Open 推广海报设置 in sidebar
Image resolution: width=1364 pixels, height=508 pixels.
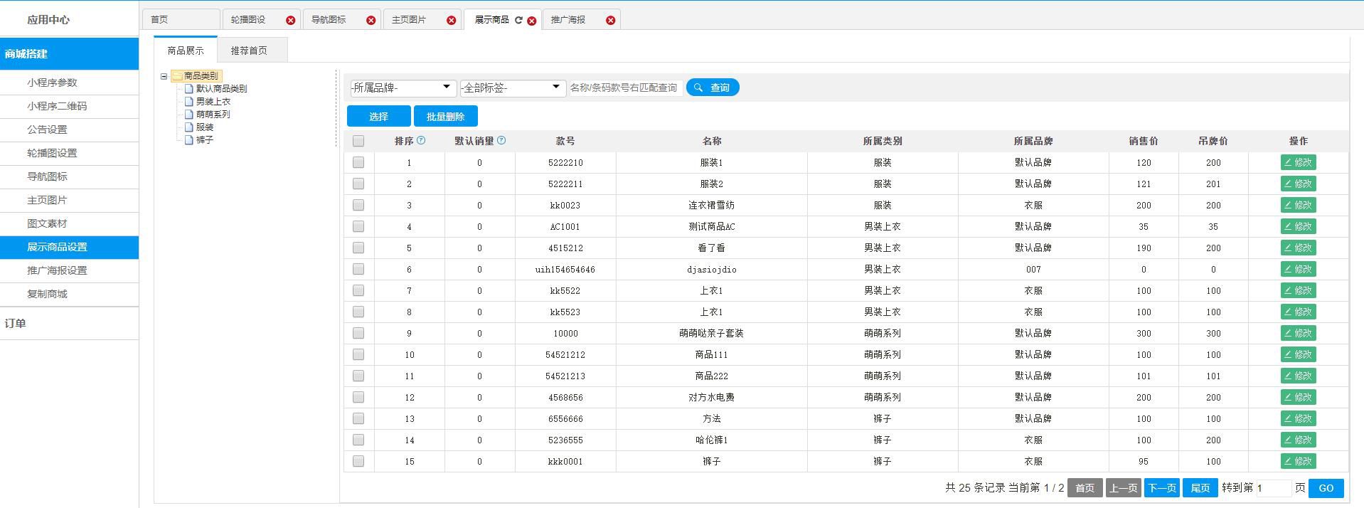click(x=69, y=270)
